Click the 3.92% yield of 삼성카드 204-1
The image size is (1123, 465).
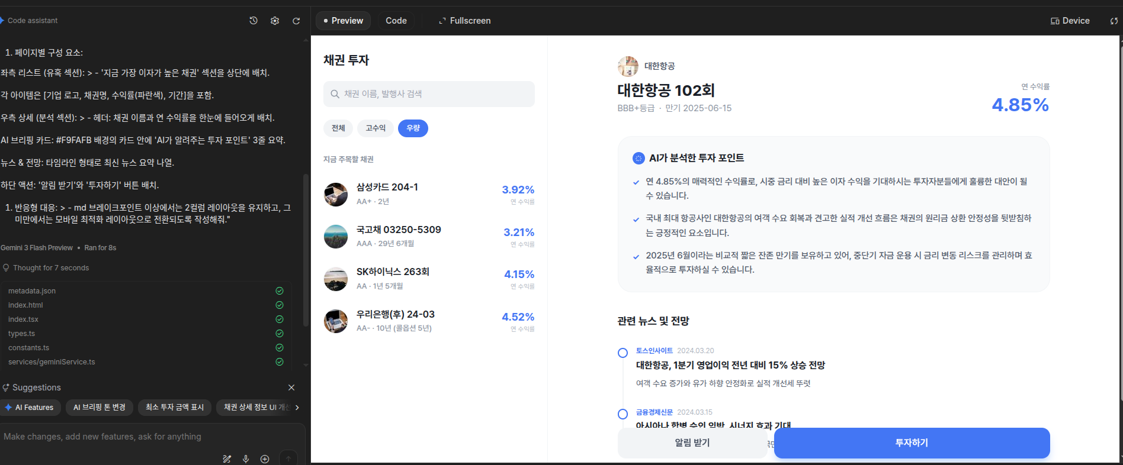point(518,190)
